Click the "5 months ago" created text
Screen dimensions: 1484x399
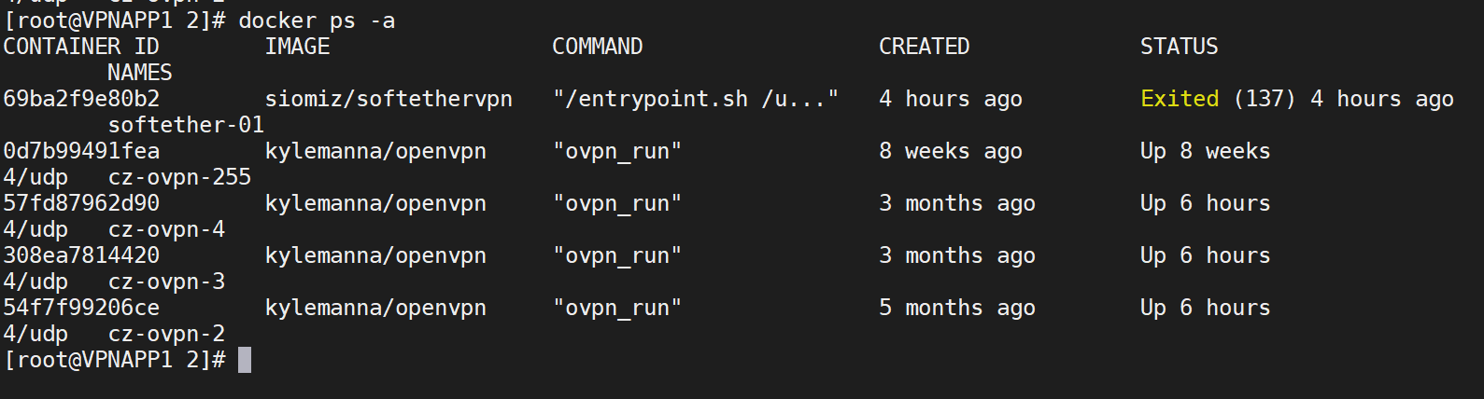click(957, 308)
